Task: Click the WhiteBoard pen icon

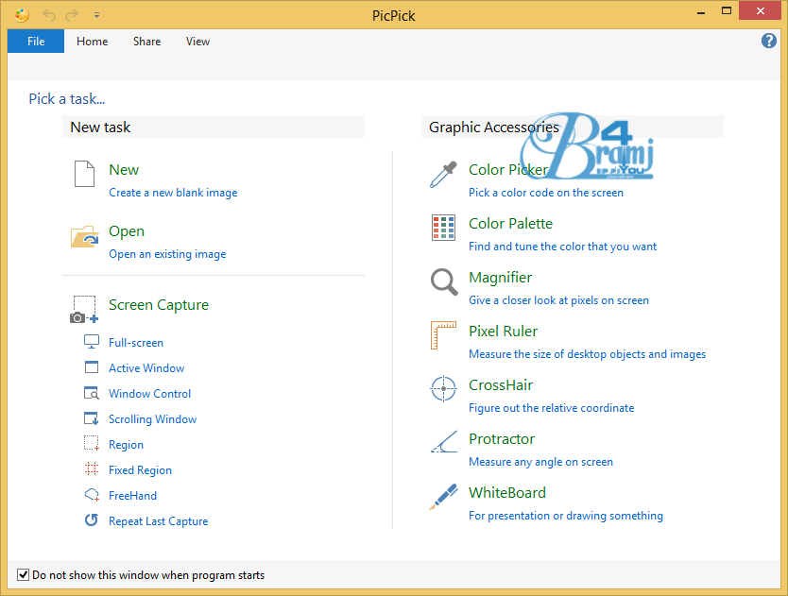Action: coord(443,497)
